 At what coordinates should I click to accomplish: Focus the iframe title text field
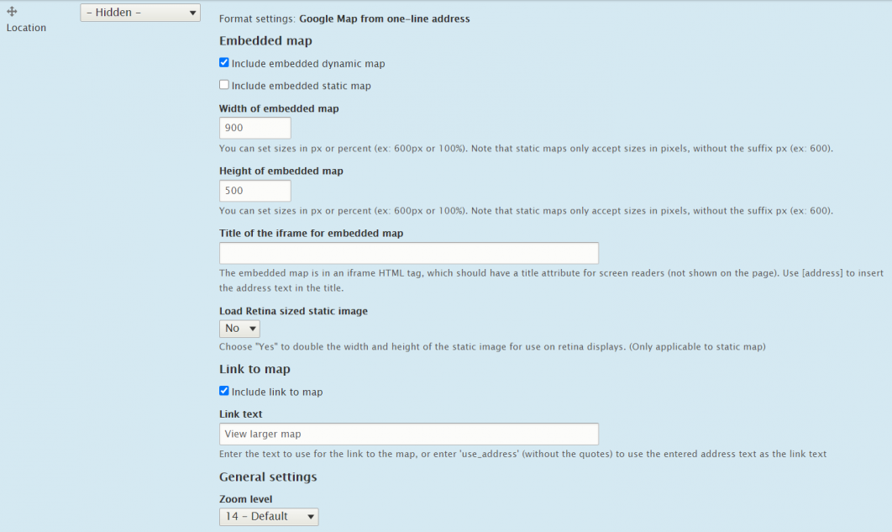coord(408,252)
